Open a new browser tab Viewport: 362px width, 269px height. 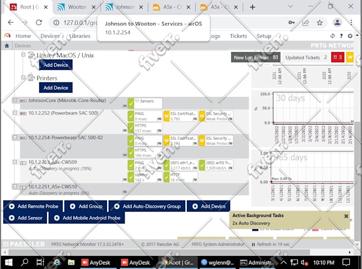tap(252, 7)
